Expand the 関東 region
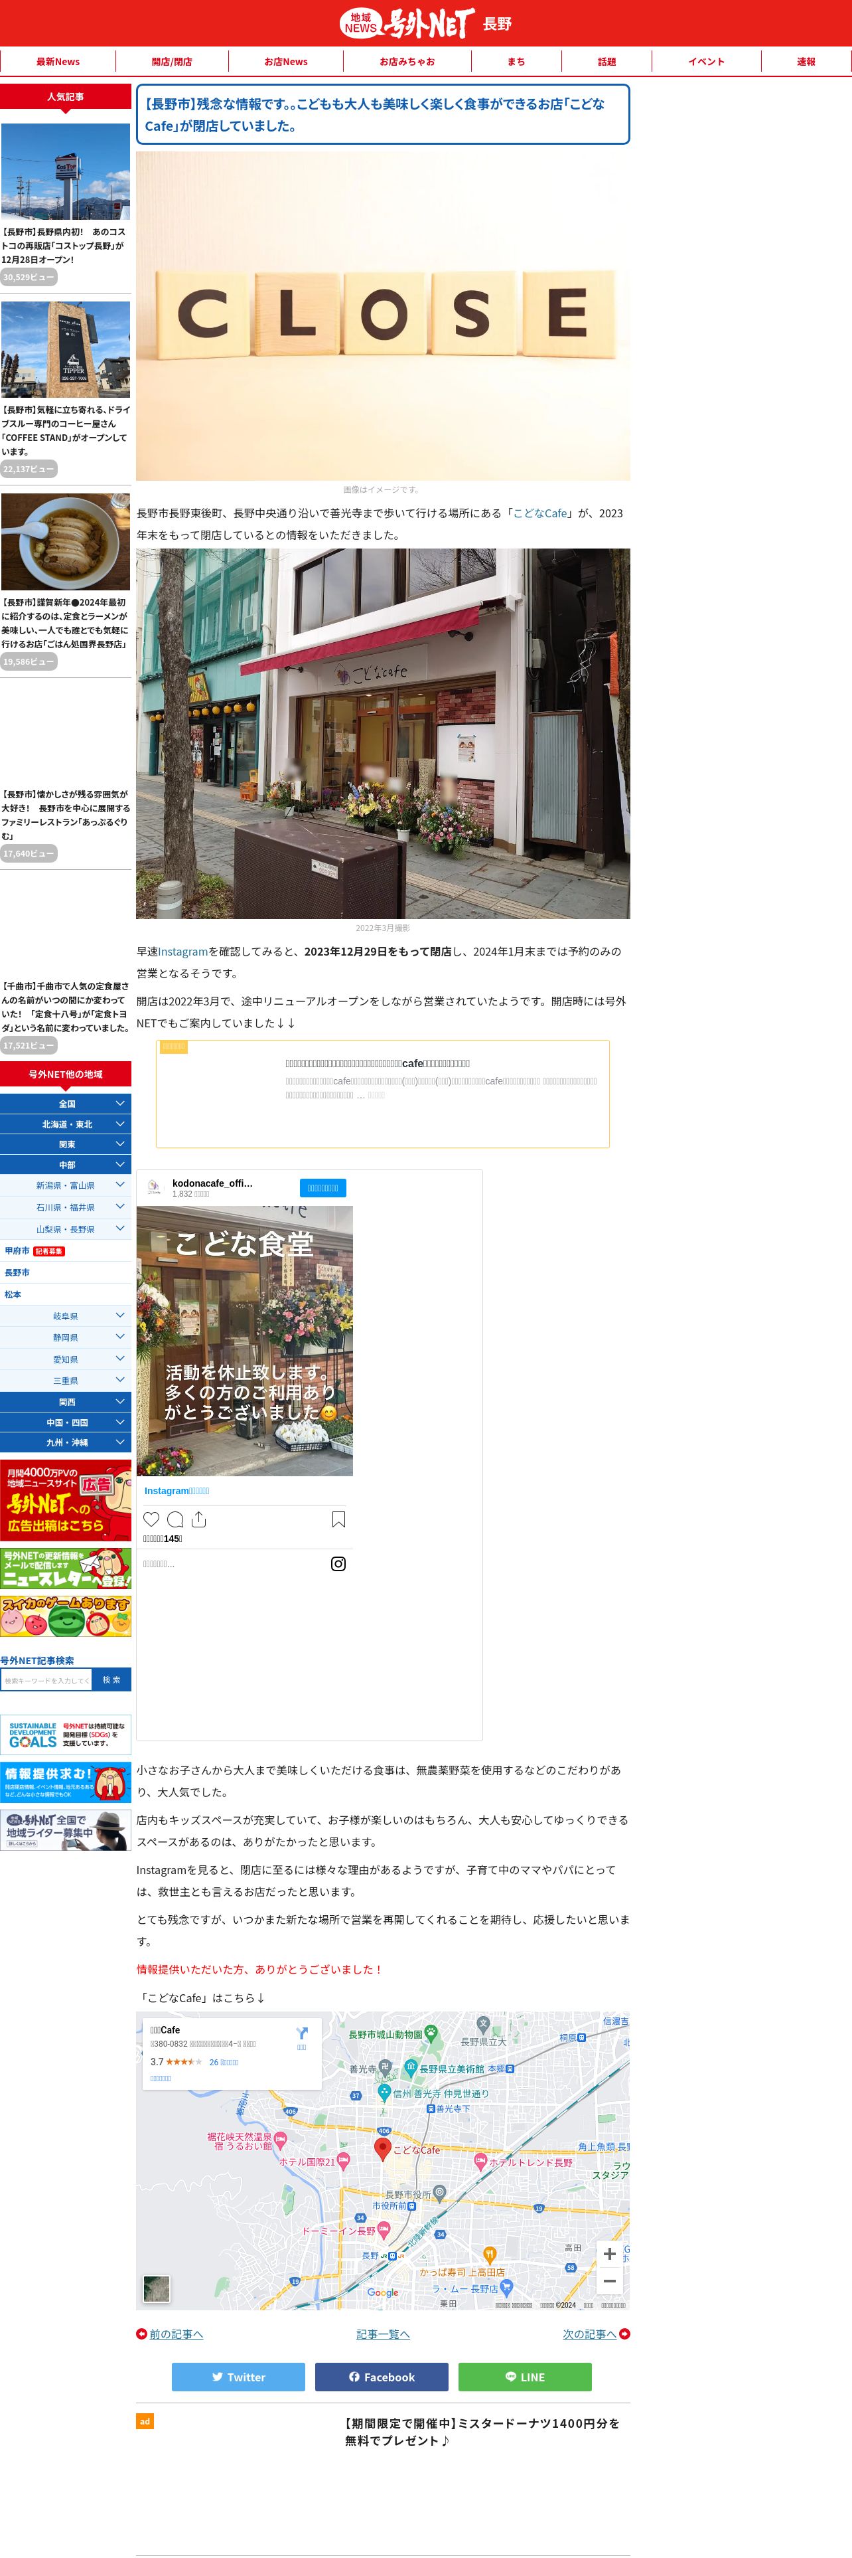The image size is (852, 2558). [x=66, y=1144]
